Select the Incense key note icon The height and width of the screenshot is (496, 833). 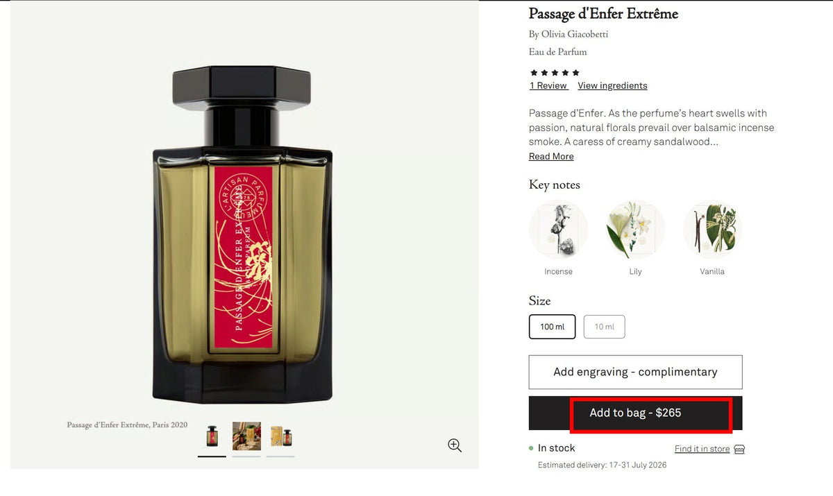[x=558, y=230]
